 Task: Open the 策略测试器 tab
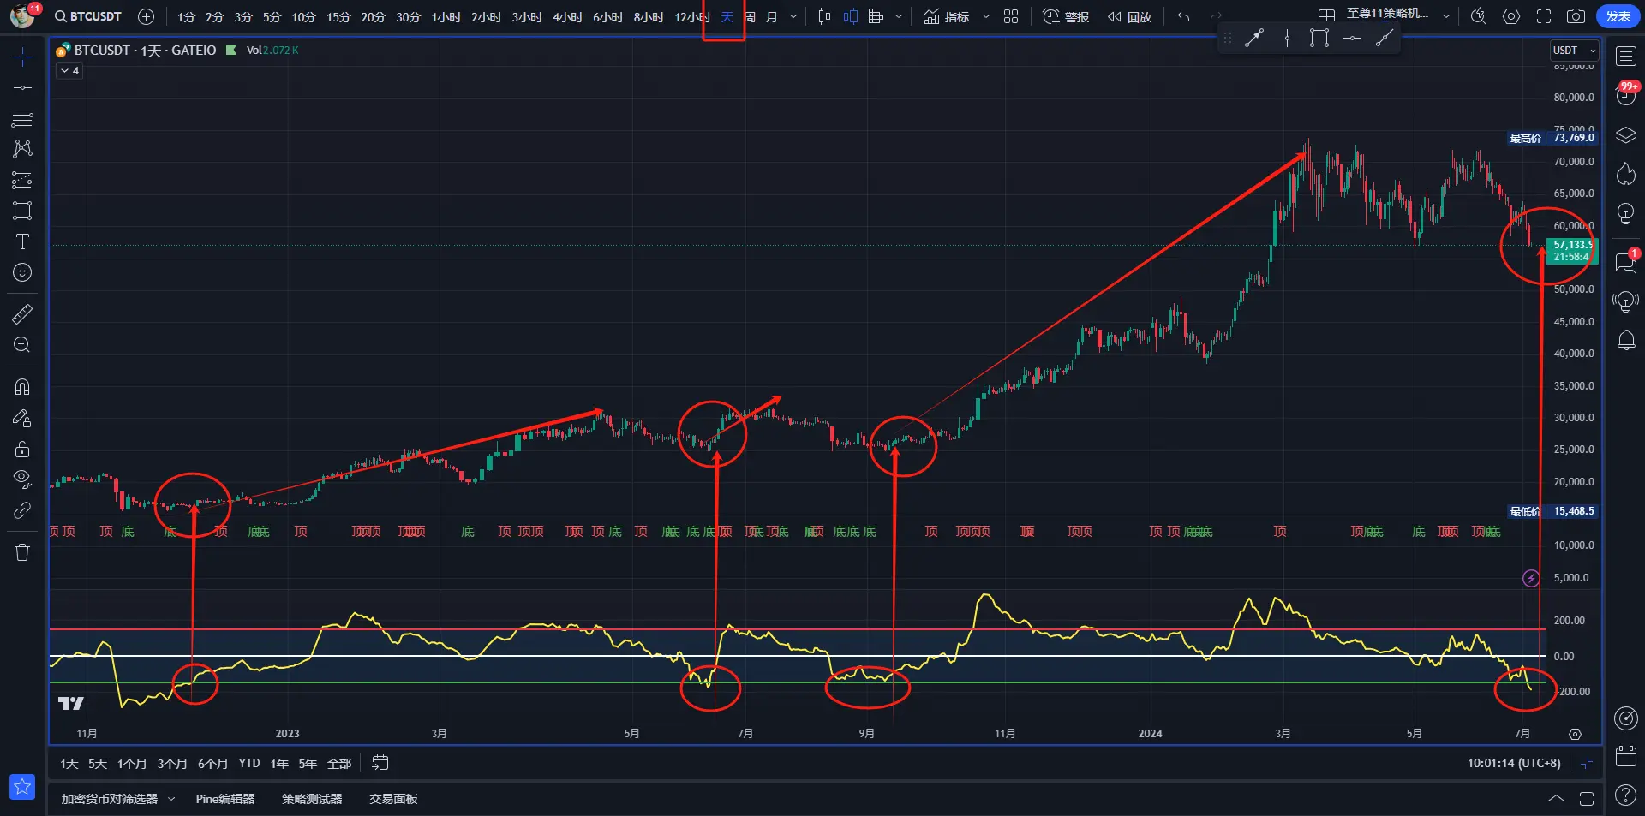click(x=312, y=799)
